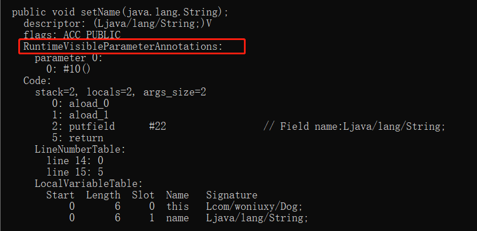The height and width of the screenshot is (231, 477).
Task: Click the return instruction
Action: pos(86,138)
